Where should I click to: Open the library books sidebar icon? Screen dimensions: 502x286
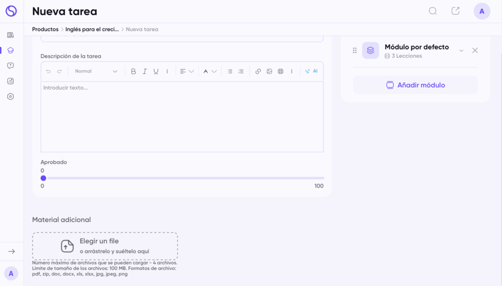tap(11, 35)
